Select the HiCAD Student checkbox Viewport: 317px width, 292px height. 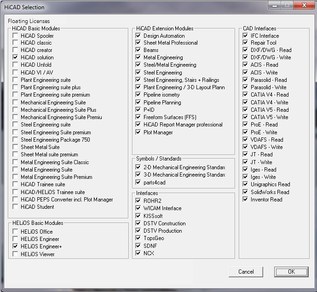[x=15, y=207]
